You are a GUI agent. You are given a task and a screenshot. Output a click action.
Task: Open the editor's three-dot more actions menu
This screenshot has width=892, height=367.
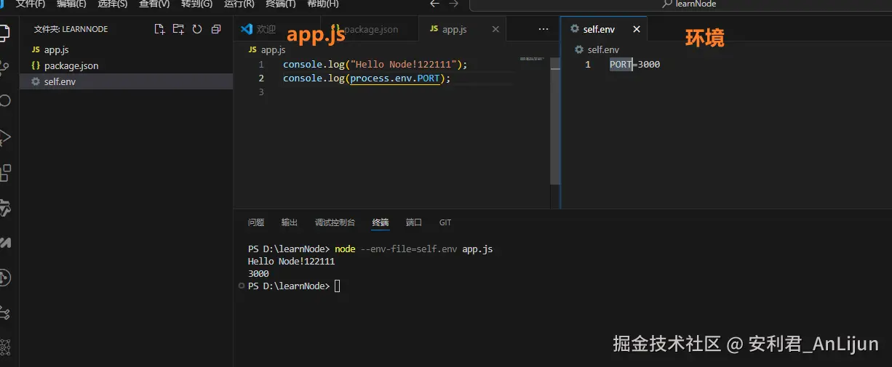[x=543, y=29]
